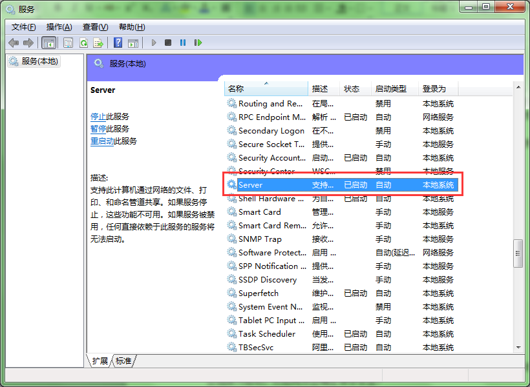Click the 阿里... description in the TBSecSvc row
This screenshot has height=387, width=530.
[323, 347]
